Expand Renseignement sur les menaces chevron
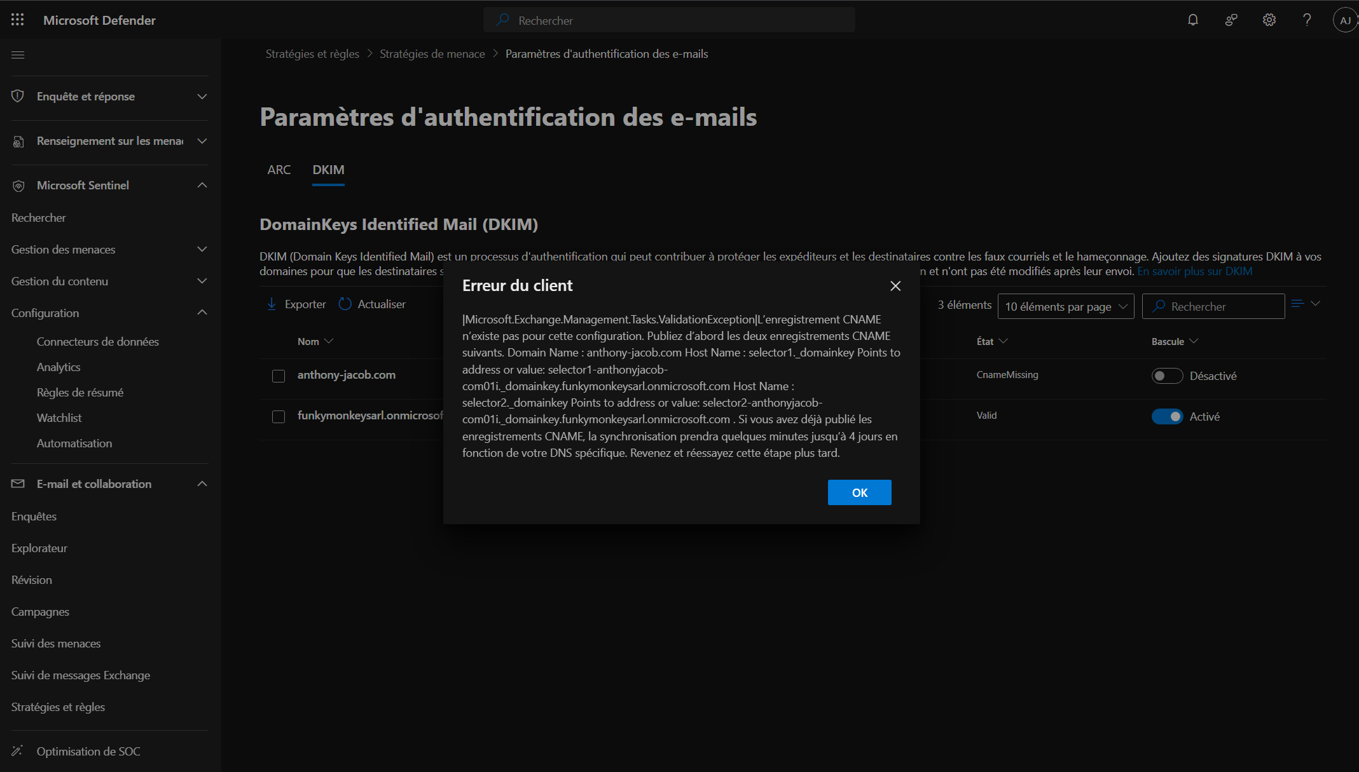 [x=202, y=141]
